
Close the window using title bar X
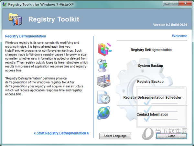pyautogui.click(x=185, y=3)
